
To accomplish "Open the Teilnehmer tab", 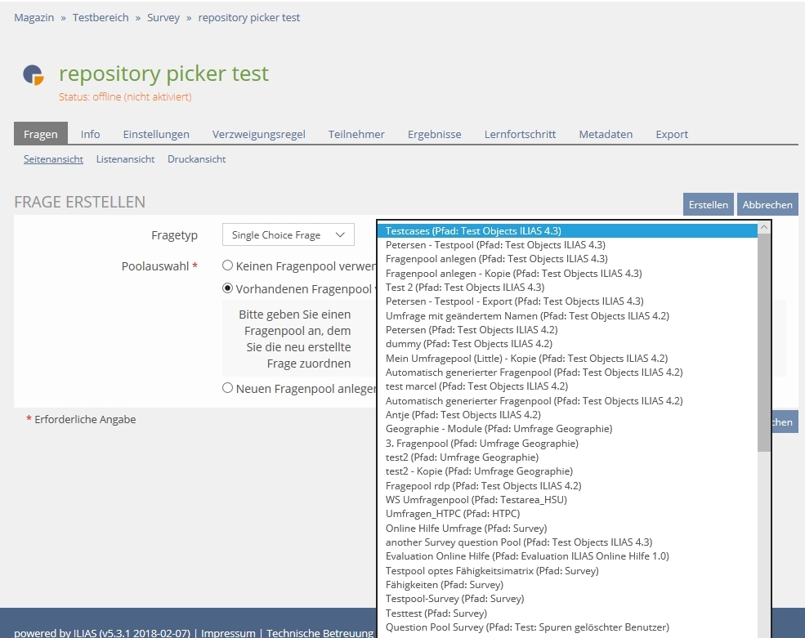I will point(356,134).
